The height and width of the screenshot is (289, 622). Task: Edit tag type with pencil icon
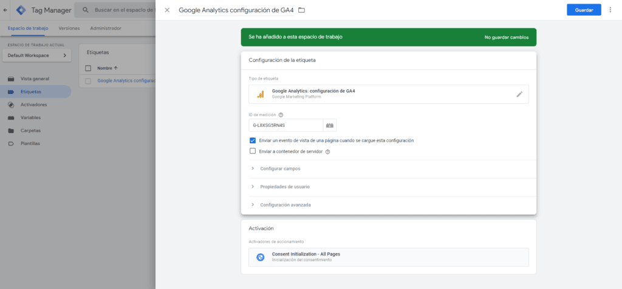tap(519, 94)
